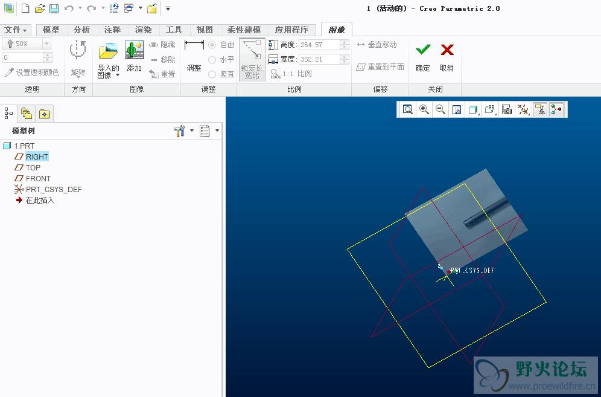This screenshot has width=601, height=397.
Task: Click Hide (隐藏) eye image option
Action: pos(162,45)
